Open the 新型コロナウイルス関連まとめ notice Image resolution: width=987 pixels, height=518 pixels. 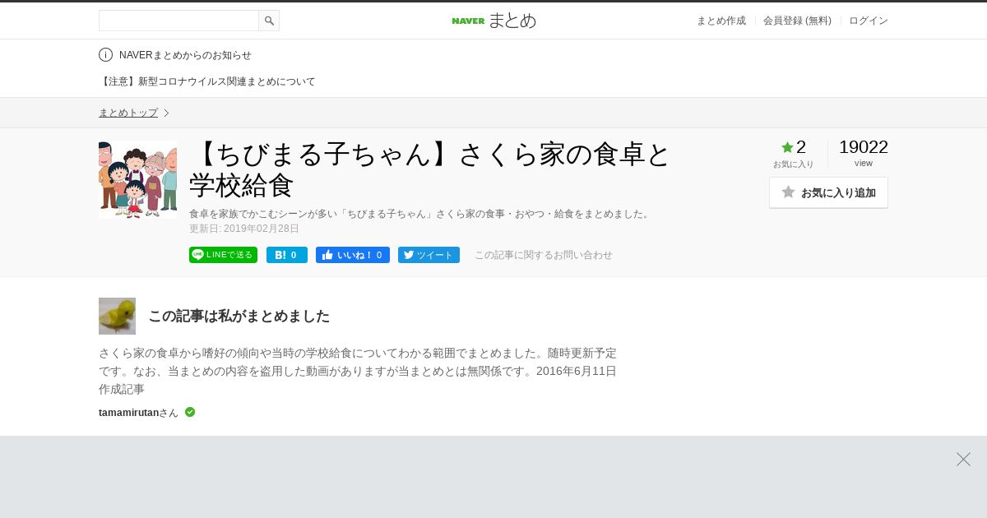coord(207,81)
